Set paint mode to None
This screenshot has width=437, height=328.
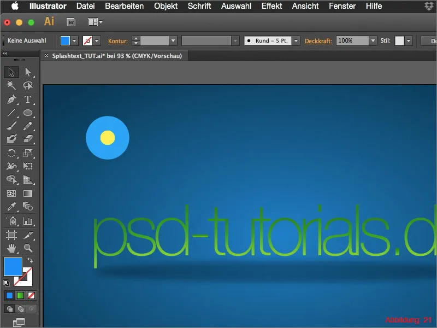pyautogui.click(x=31, y=295)
